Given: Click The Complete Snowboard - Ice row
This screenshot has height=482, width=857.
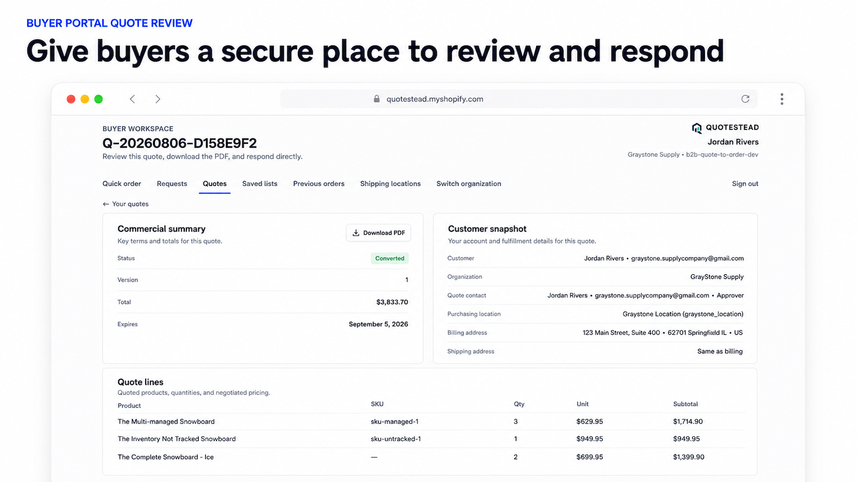Looking at the screenshot, I should (x=431, y=457).
